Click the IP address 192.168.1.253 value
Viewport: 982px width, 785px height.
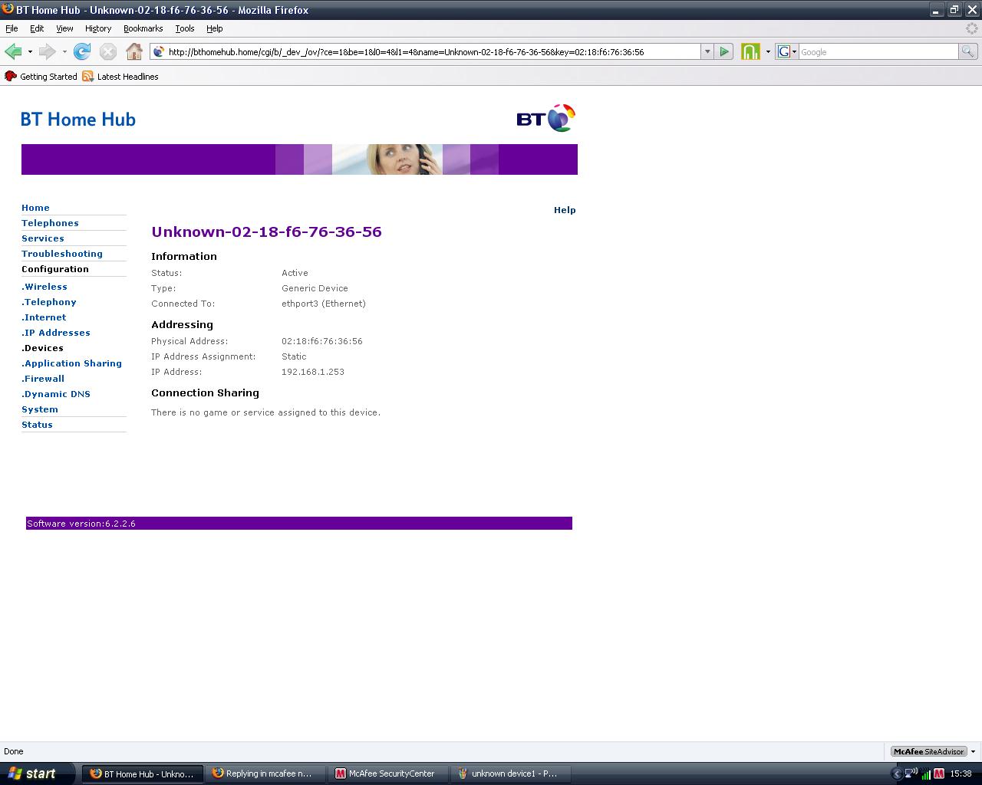click(313, 372)
